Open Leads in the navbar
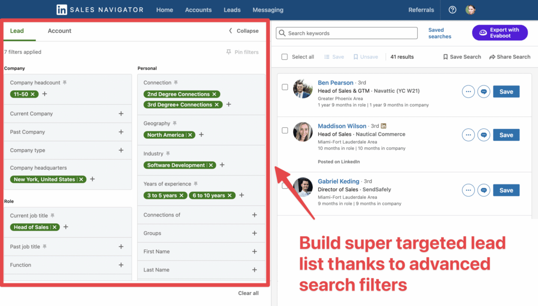Image resolution: width=538 pixels, height=306 pixels. click(x=232, y=10)
